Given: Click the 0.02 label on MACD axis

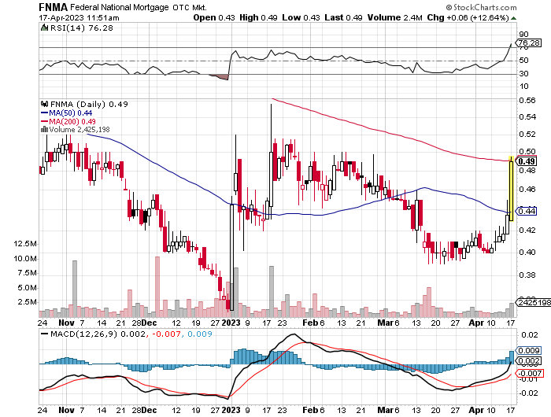Looking at the screenshot, I should (529, 335).
